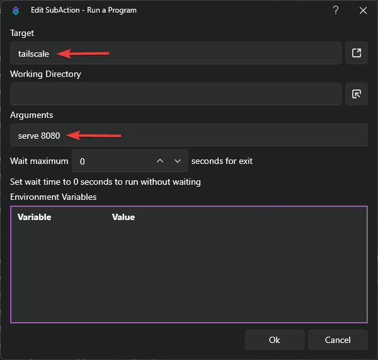Click the Streamer.bot logo in title bar
This screenshot has width=378, height=360.
(x=16, y=10)
